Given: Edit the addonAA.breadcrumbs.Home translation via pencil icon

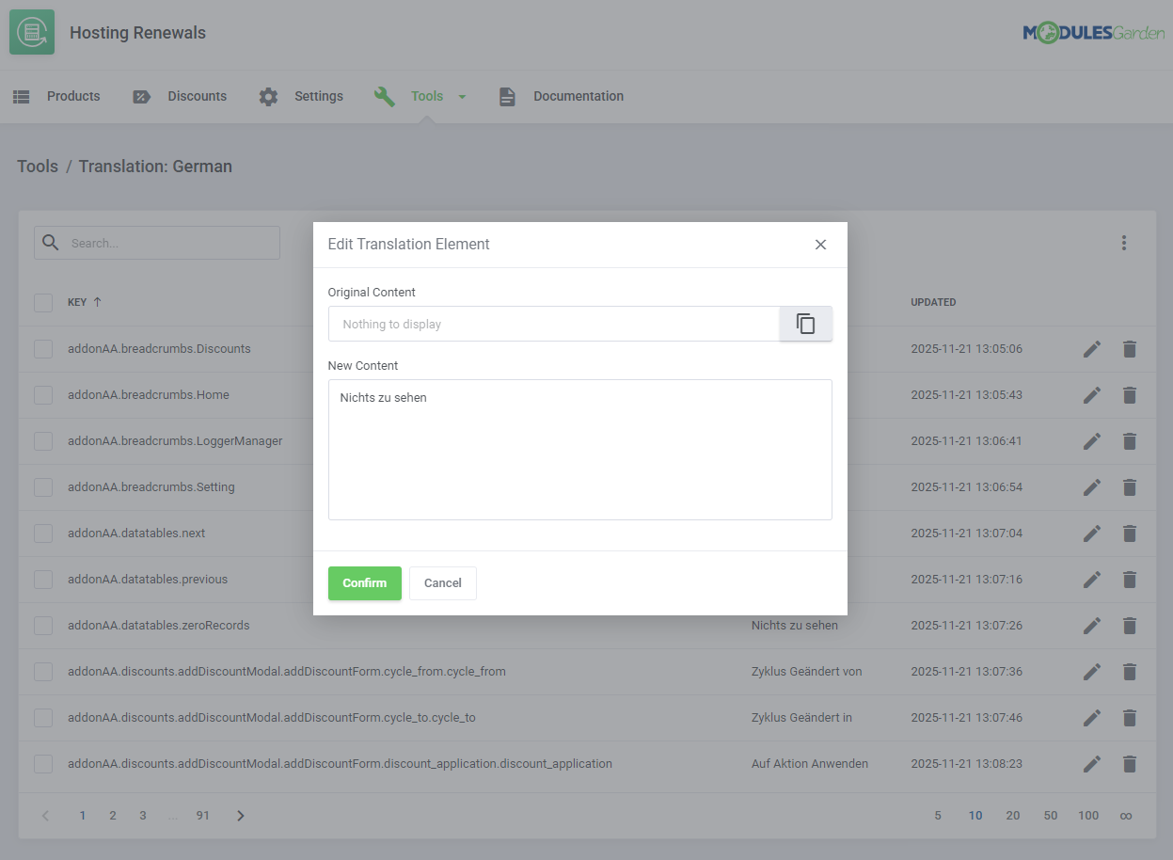Looking at the screenshot, I should click(1091, 394).
